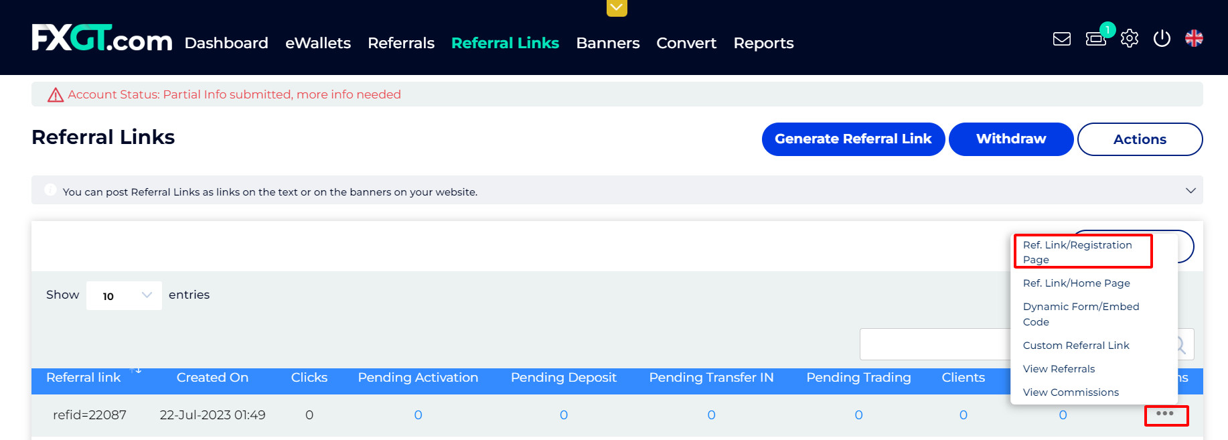Click the three-dots row actions icon
The width and height of the screenshot is (1228, 440).
(x=1165, y=415)
